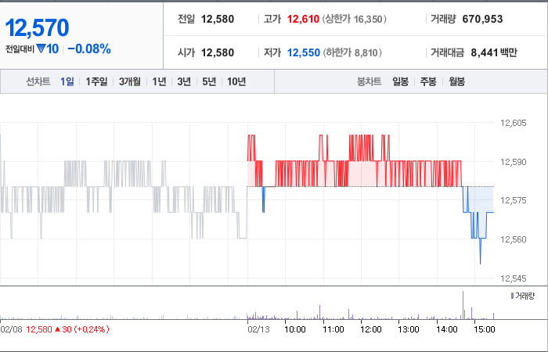Image resolution: width=548 pixels, height=352 pixels.
Task: Click the 11:00 time axis label
Action: [x=333, y=329]
